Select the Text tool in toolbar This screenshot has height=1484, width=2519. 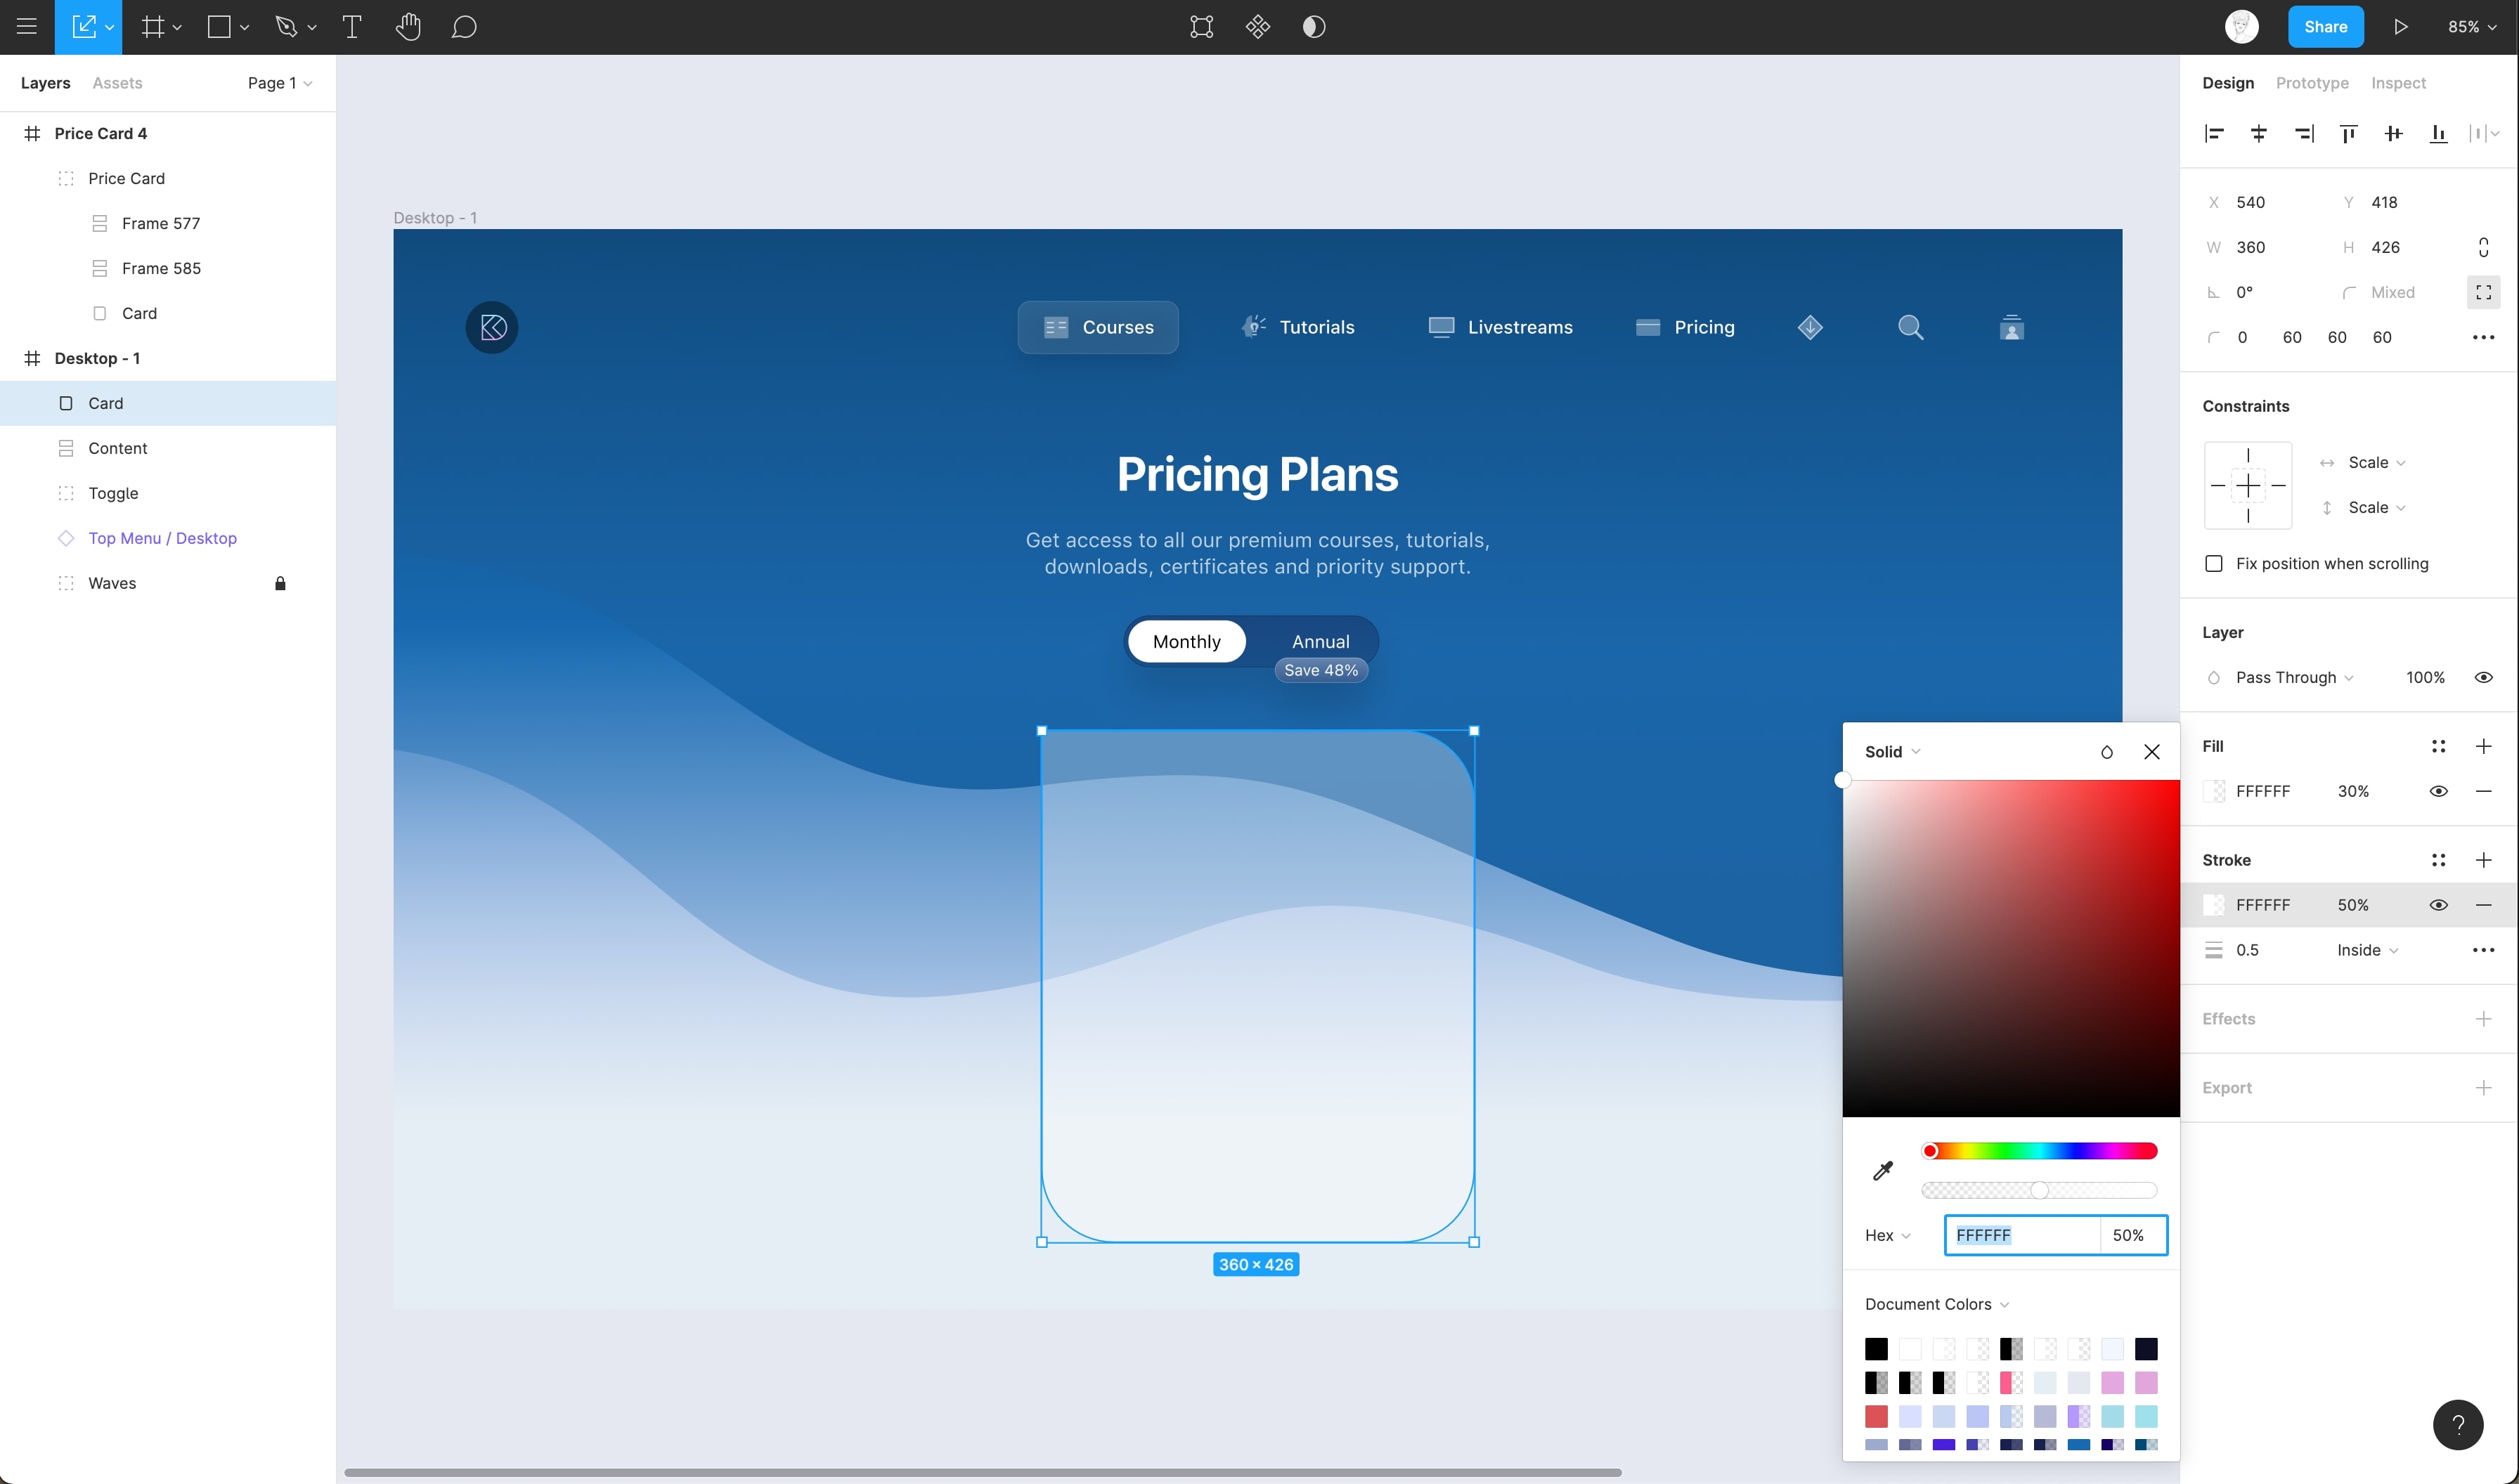351,27
